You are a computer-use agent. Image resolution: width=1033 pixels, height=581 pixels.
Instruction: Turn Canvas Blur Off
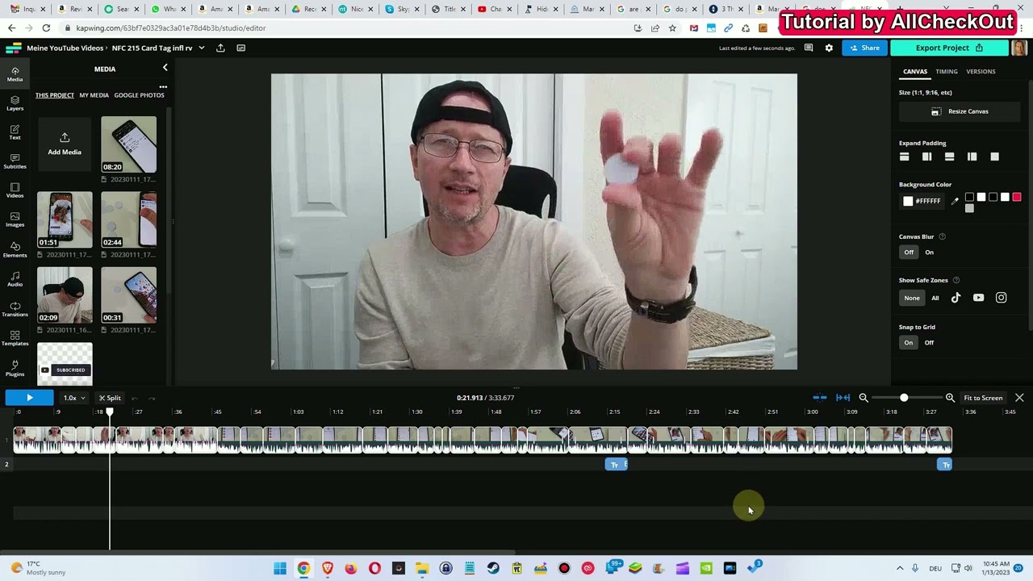pos(909,253)
